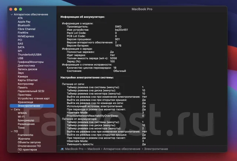Screen dimensions: 237x161
Task: Select ATA in the sidebar
Action: pyautogui.click(x=20, y=18)
